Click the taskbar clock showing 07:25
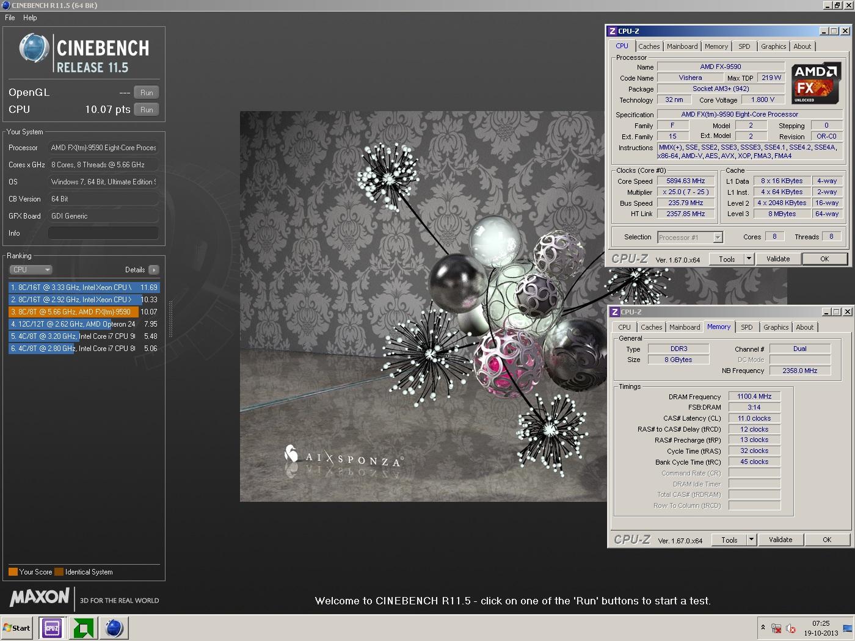The height and width of the screenshot is (641, 855). click(821, 628)
